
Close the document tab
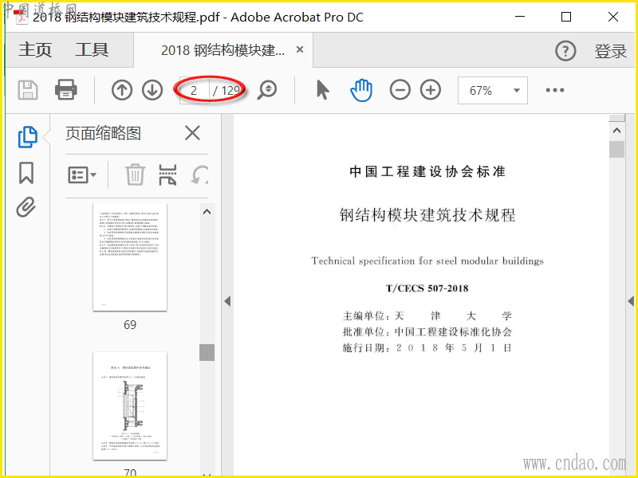click(x=300, y=49)
